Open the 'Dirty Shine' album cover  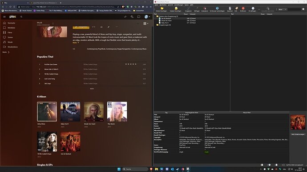pyautogui.click(x=47, y=112)
